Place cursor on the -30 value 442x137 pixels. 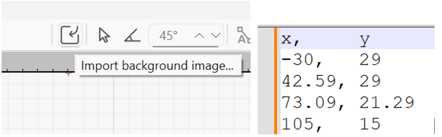point(298,60)
